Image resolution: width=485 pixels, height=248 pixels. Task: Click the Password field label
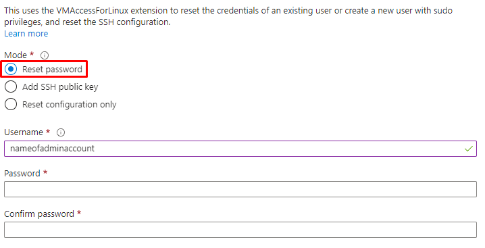[22, 173]
